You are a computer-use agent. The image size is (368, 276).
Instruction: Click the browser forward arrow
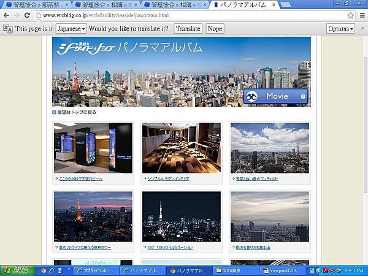coord(17,15)
